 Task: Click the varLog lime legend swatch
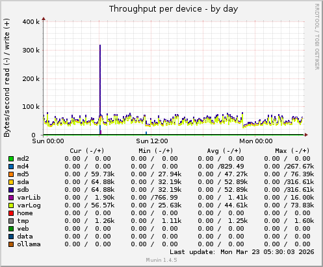11,205
